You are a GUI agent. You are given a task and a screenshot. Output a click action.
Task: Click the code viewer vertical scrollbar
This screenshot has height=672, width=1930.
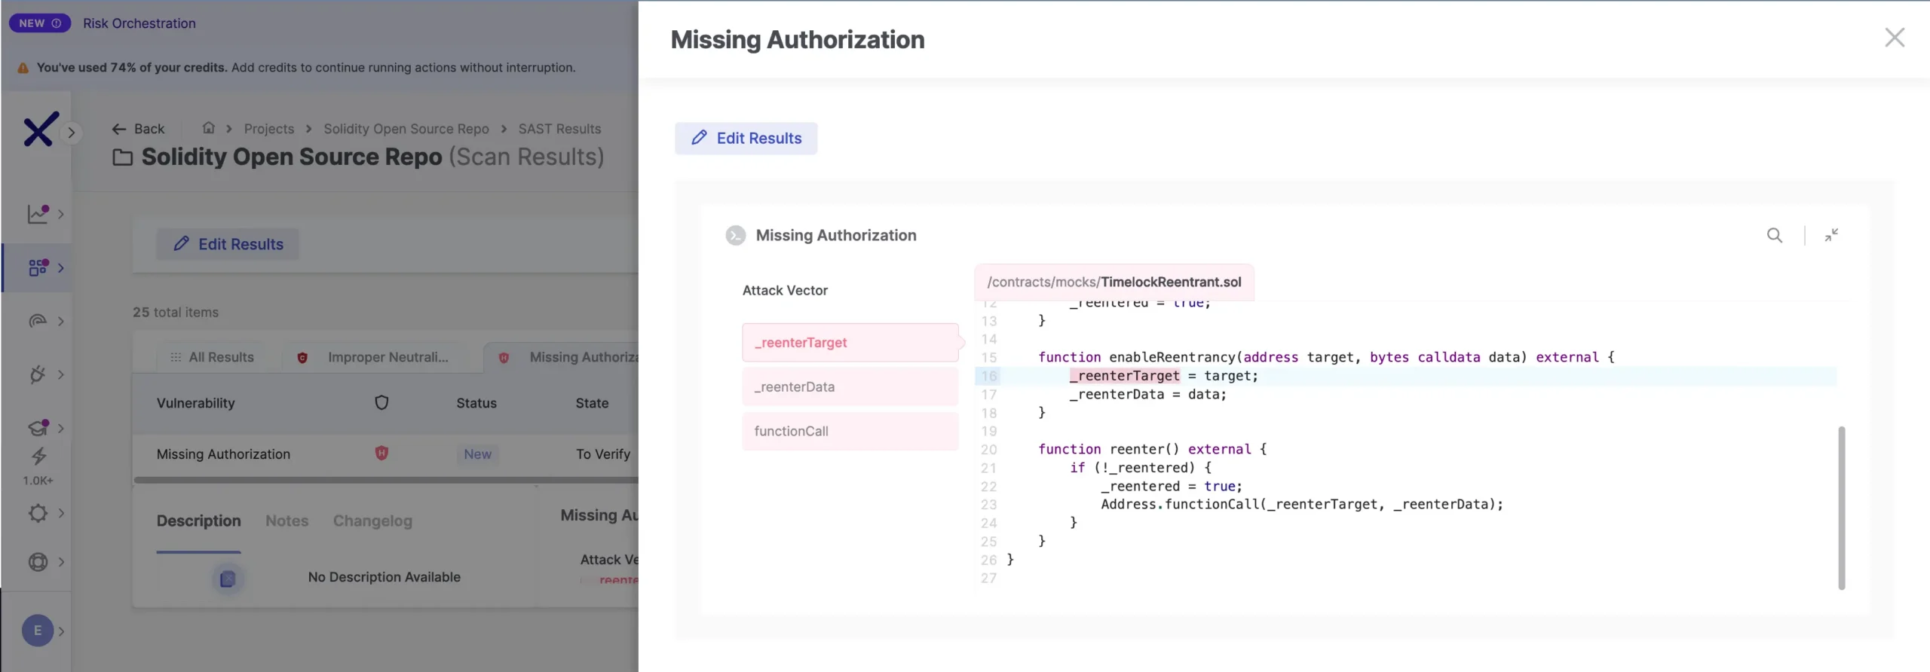[1841, 508]
